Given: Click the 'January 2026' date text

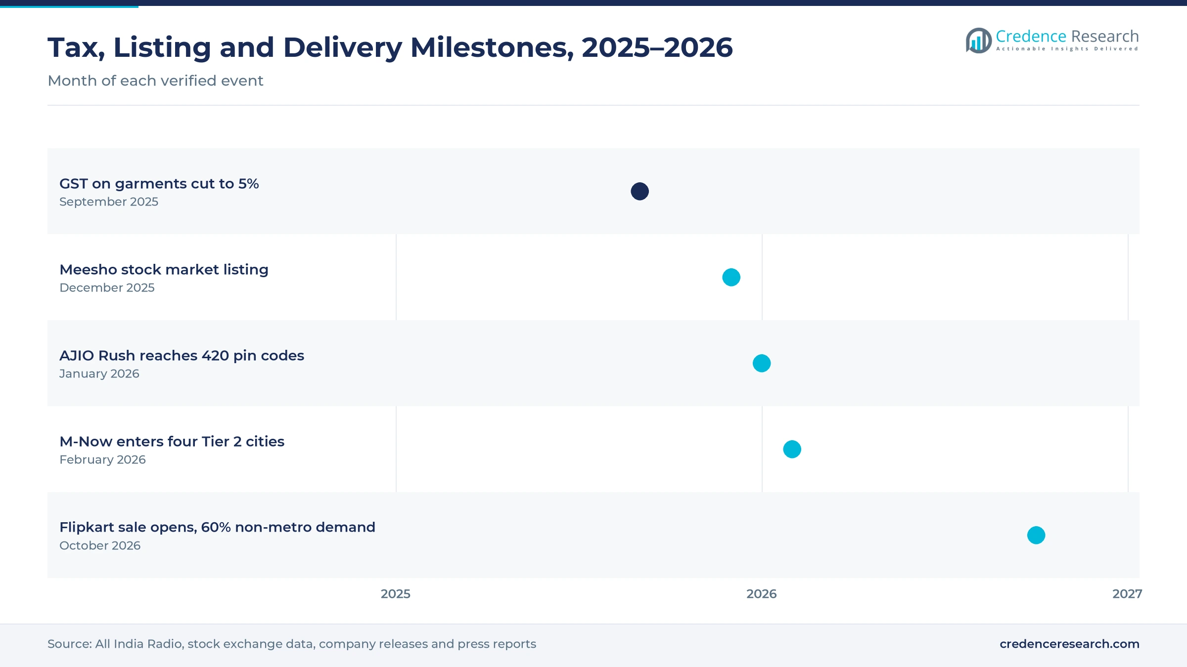Looking at the screenshot, I should click(x=99, y=374).
